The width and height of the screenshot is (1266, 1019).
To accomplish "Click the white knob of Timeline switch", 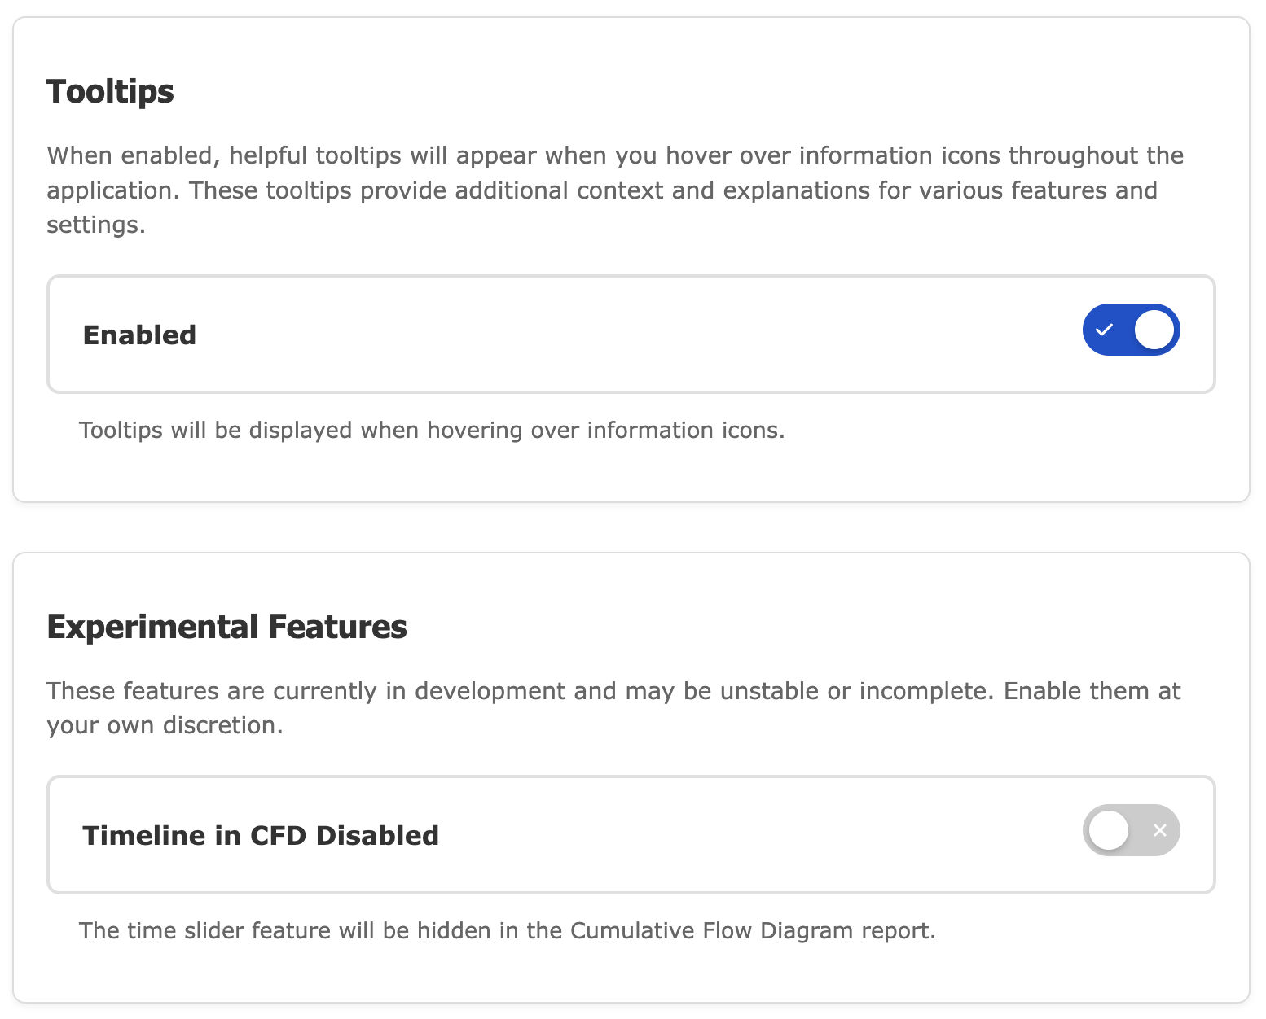I will [x=1109, y=830].
